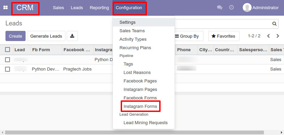Go to previous page arrow
Viewport: 284px width, 135px height.
[x=268, y=36]
